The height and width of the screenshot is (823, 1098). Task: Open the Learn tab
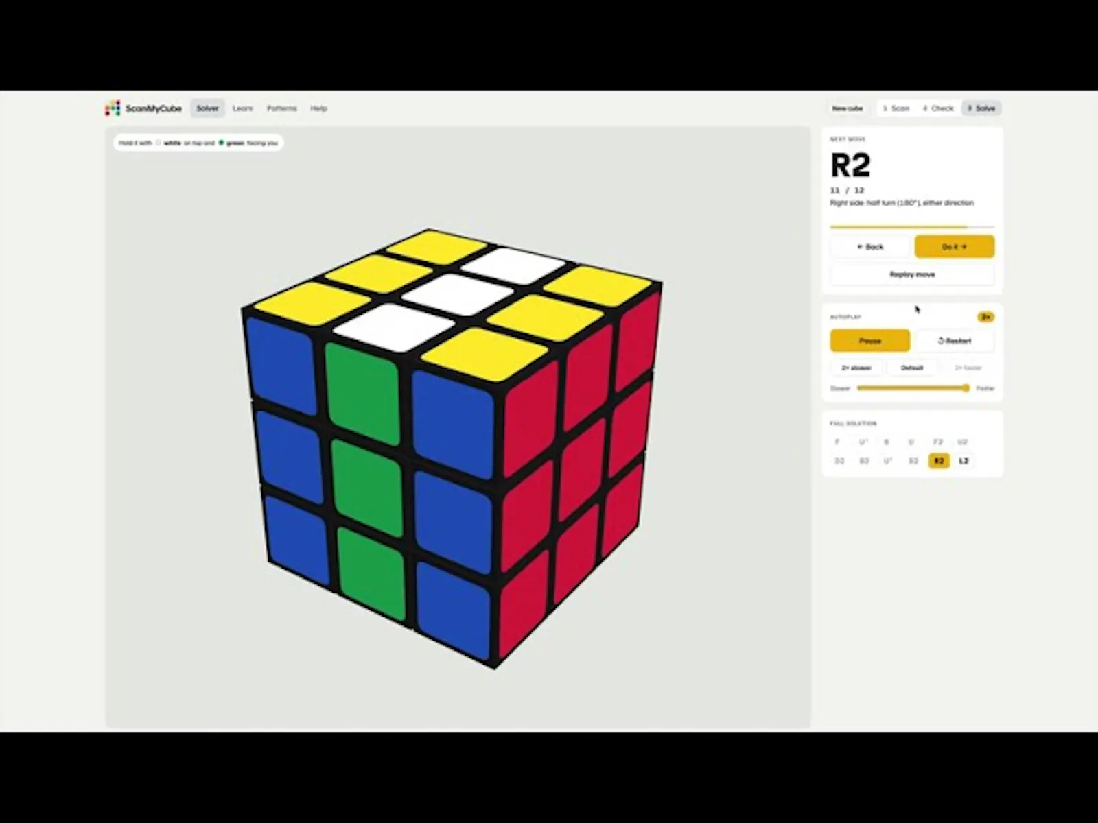[242, 108]
